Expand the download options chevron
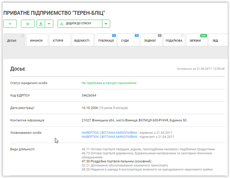Image resolution: width=230 pixels, height=178 pixels. (49, 24)
